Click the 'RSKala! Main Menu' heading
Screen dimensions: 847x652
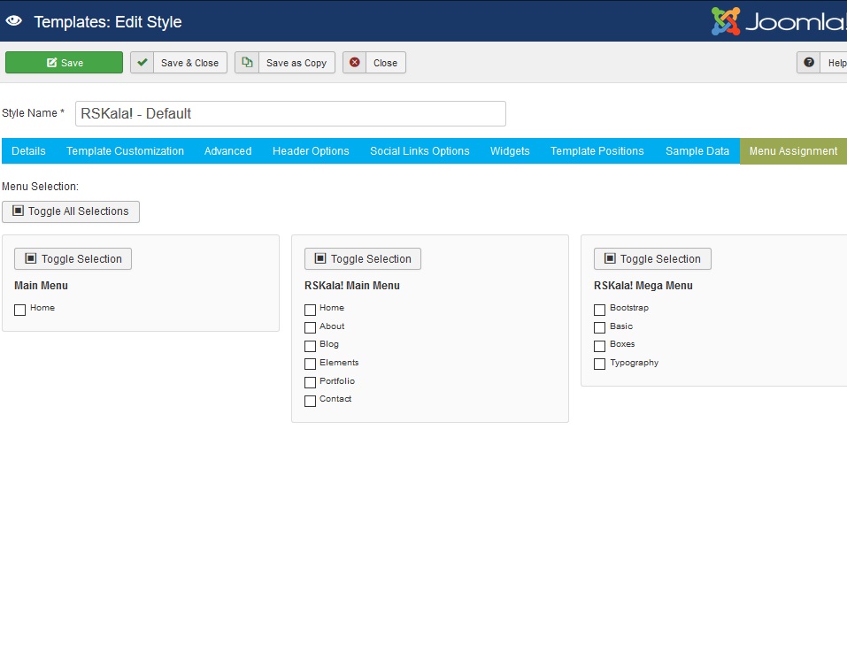(352, 286)
